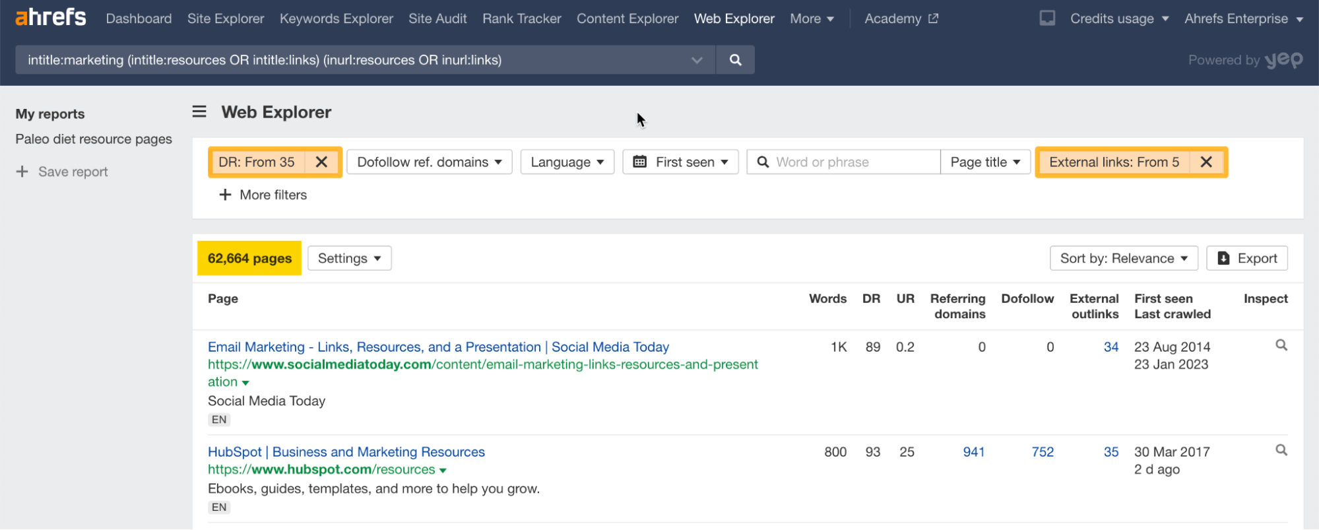Click HubSpot dofollow count 752
This screenshot has height=530, width=1319.
tap(1043, 451)
